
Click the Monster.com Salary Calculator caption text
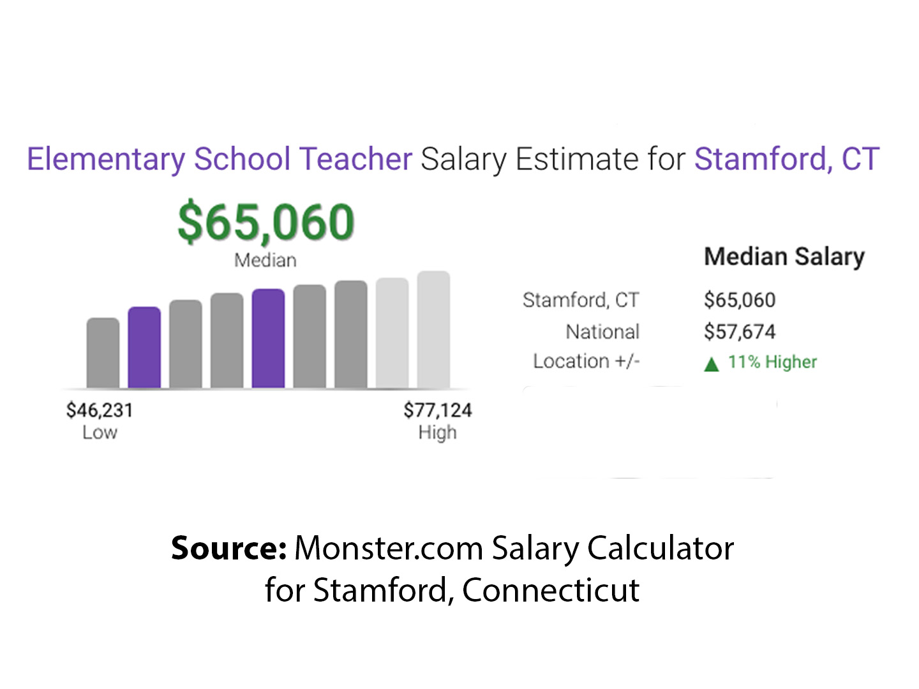click(514, 548)
